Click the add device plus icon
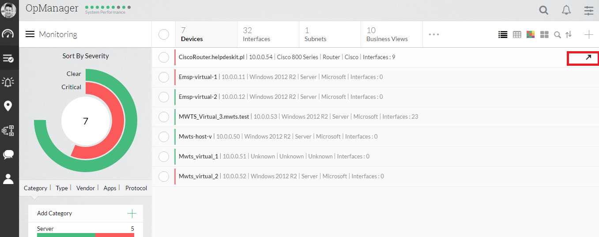The width and height of the screenshot is (599, 237). click(588, 34)
